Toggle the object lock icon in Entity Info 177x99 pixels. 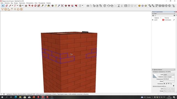(166, 84)
